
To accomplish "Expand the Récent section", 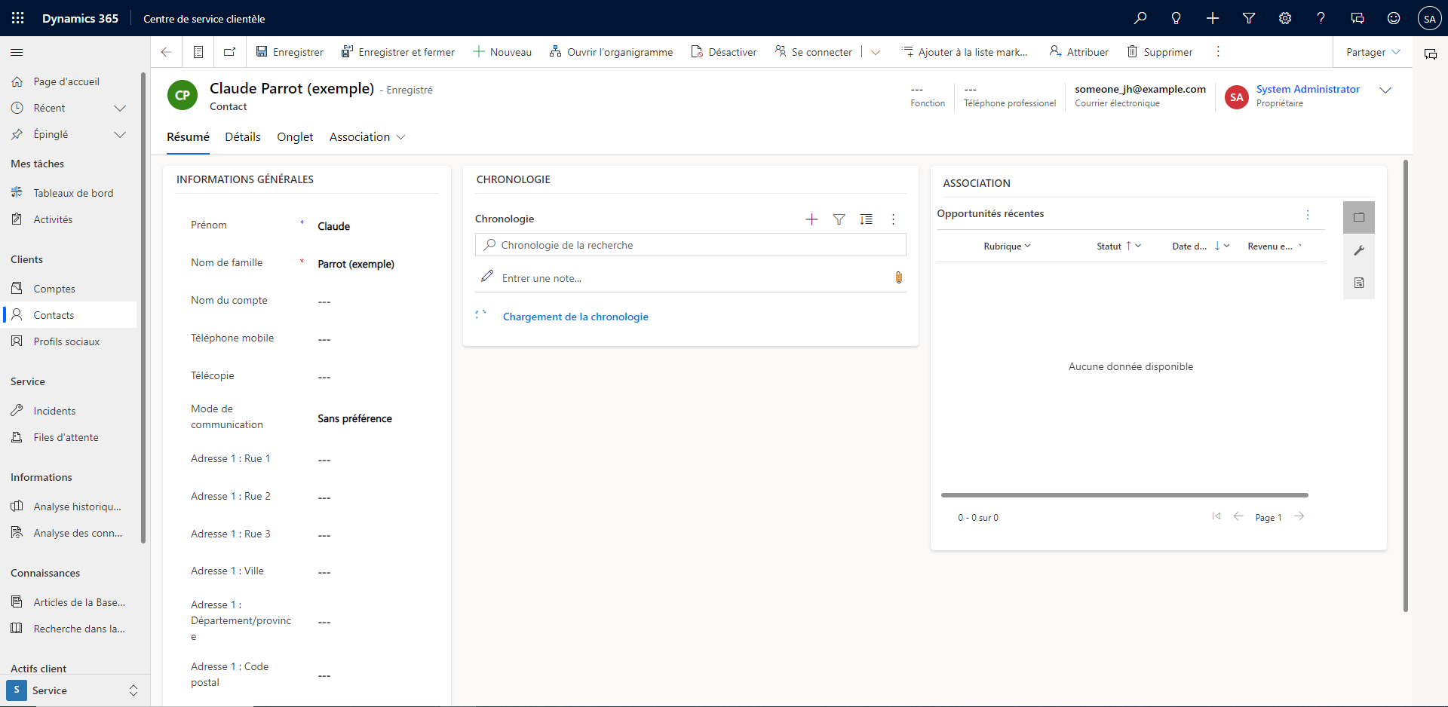I will [x=120, y=108].
